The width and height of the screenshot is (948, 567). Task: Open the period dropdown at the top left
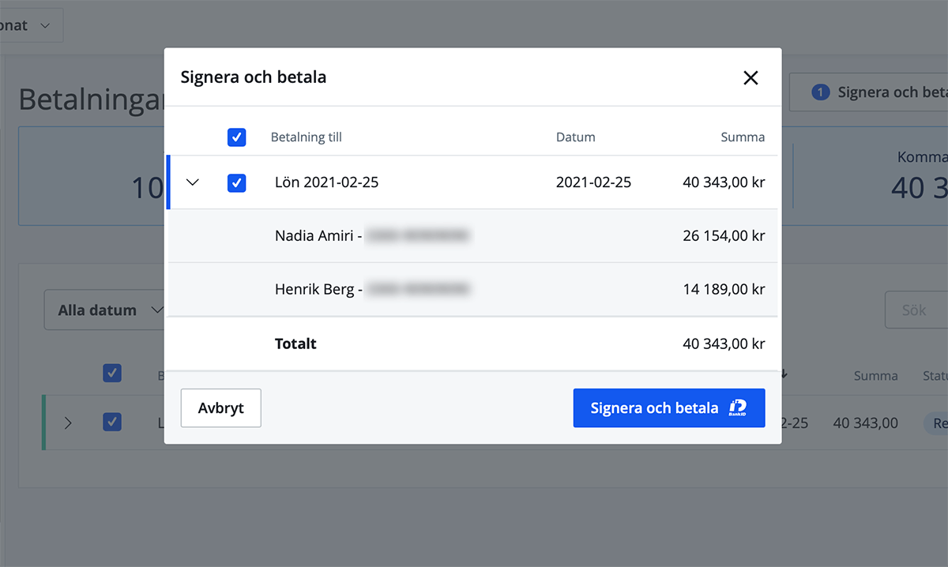(x=28, y=25)
